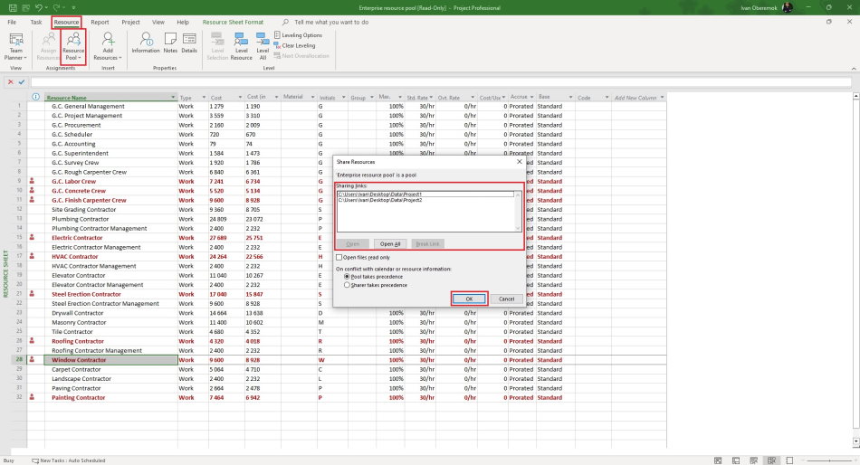Open the Team Planner view
Screen dimensions: 860x465
(x=16, y=47)
